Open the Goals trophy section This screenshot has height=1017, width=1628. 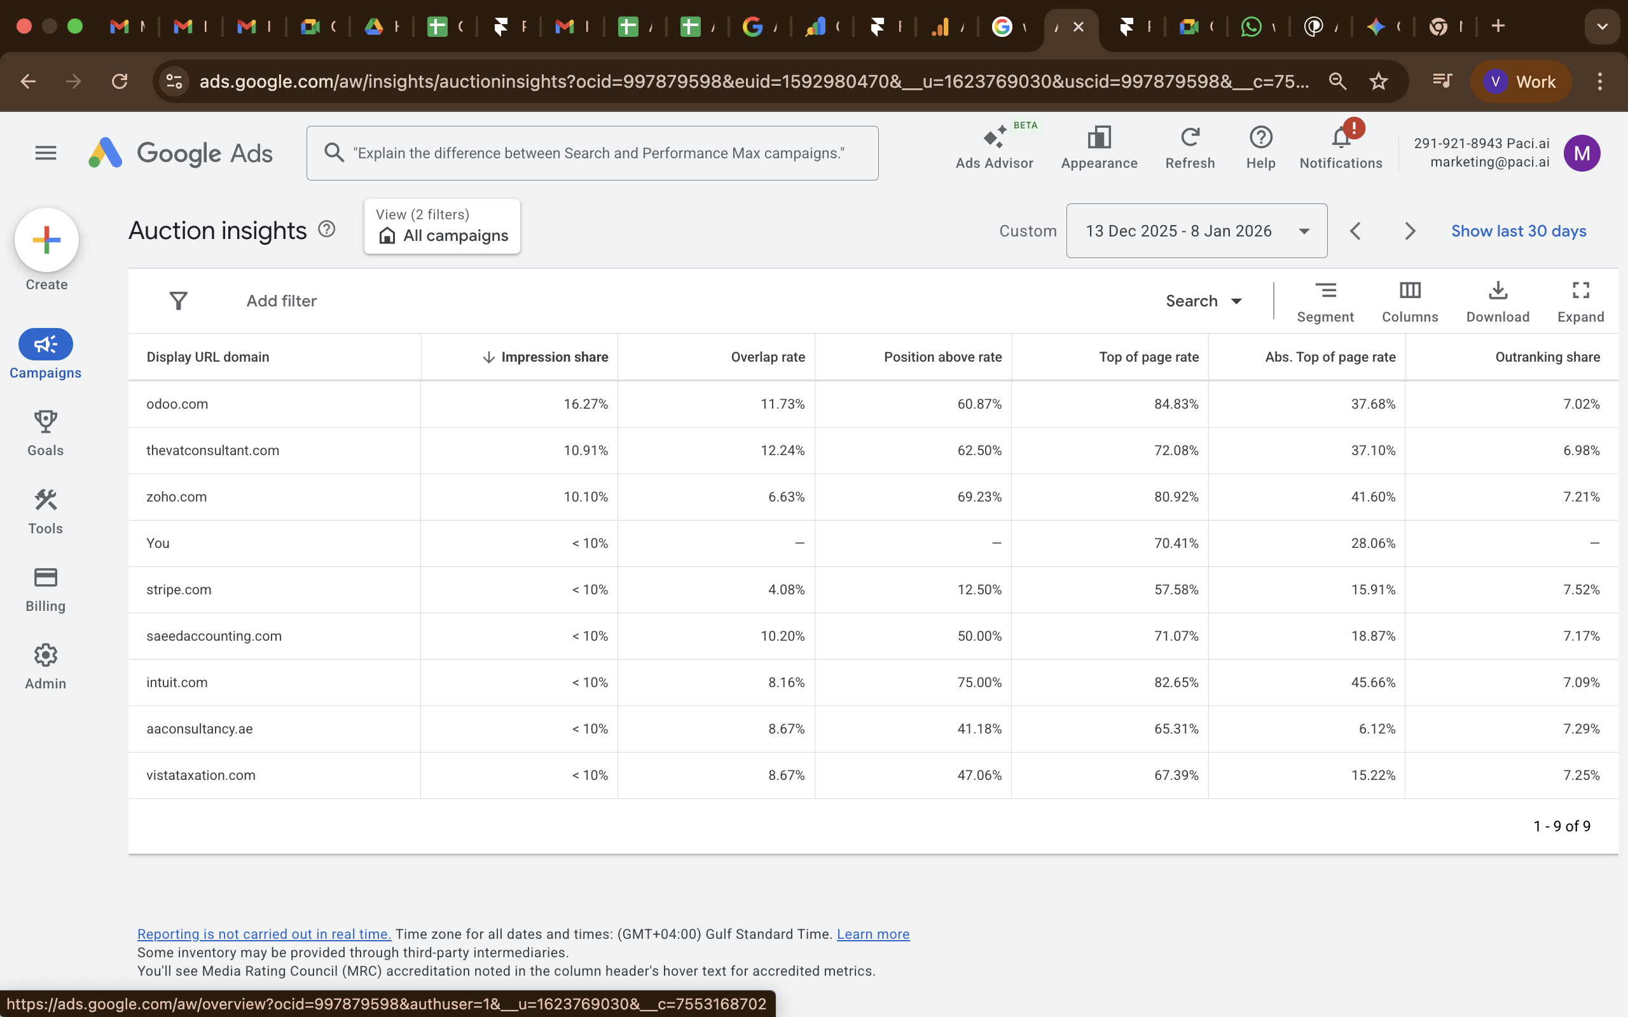point(45,432)
